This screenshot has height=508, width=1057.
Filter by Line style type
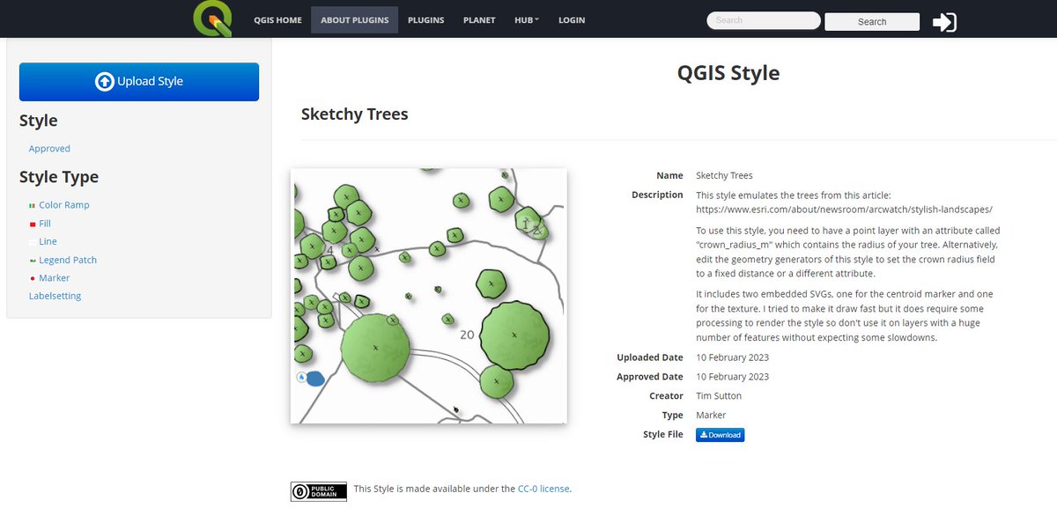pos(48,241)
